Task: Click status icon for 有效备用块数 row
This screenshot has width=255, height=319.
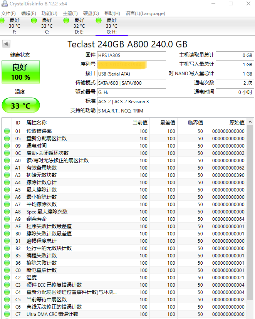Action: coord(7,168)
